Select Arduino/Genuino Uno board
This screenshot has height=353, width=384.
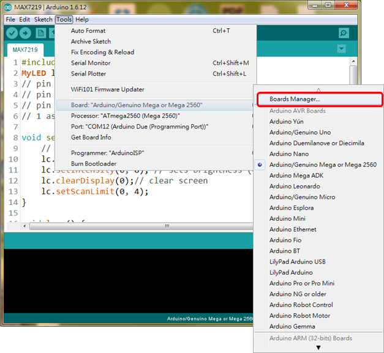tap(318, 133)
